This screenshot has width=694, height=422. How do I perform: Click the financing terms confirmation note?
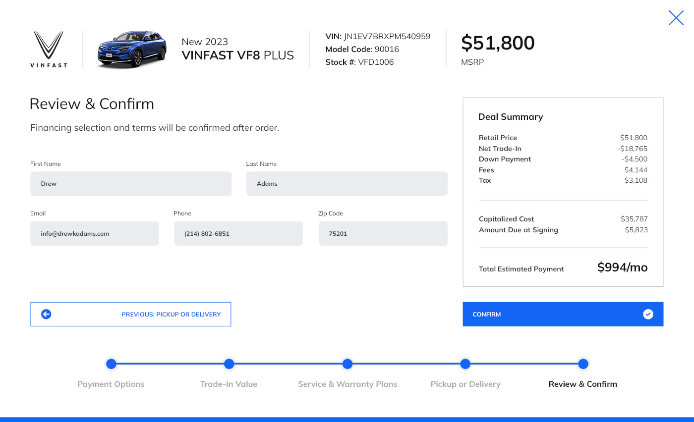click(x=155, y=128)
